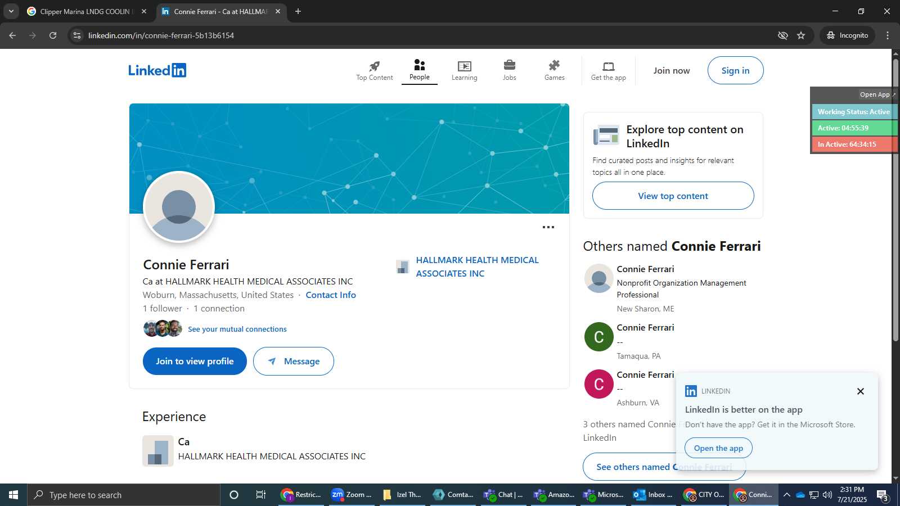Image resolution: width=900 pixels, height=506 pixels.
Task: Click See others named Connie Ferrari button
Action: click(664, 467)
